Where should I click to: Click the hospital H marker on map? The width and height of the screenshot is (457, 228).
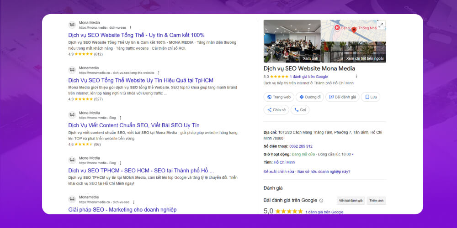click(x=337, y=28)
